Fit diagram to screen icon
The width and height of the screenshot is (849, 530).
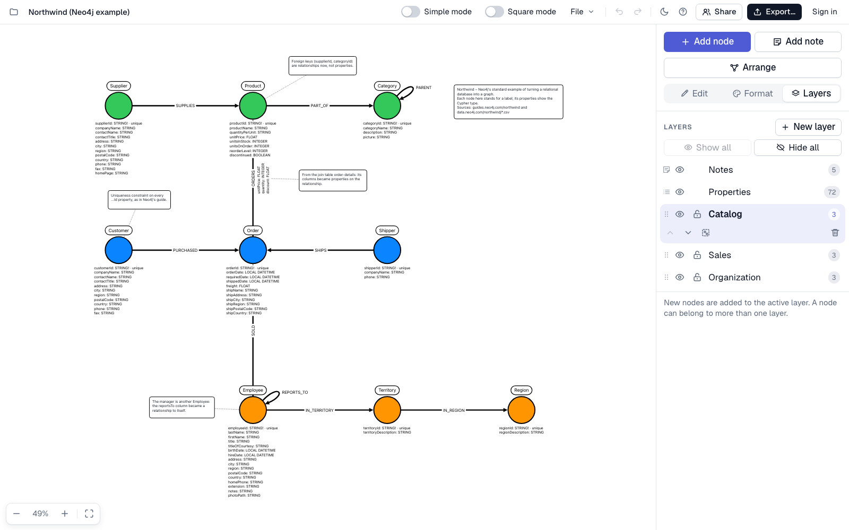point(89,514)
